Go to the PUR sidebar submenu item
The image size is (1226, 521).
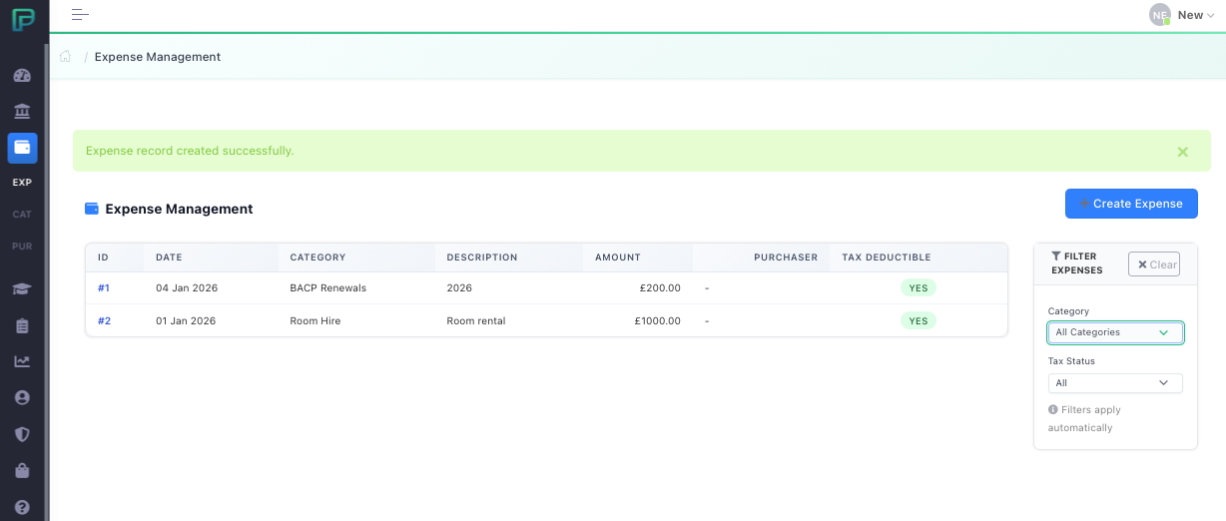pyautogui.click(x=22, y=247)
